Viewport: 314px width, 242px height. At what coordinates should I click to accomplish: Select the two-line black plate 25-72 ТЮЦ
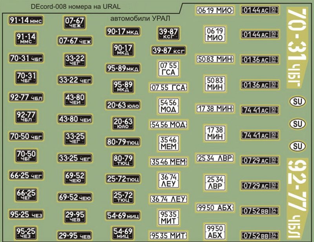coord(123,197)
